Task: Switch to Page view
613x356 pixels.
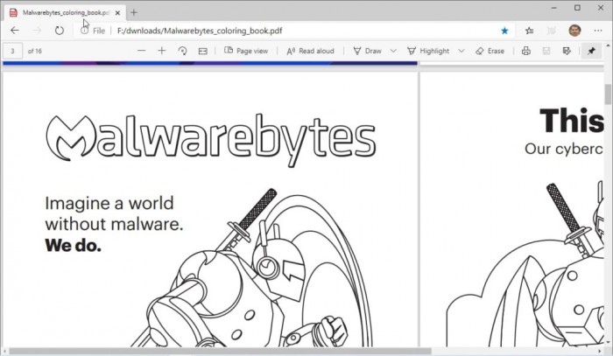Action: coord(246,51)
